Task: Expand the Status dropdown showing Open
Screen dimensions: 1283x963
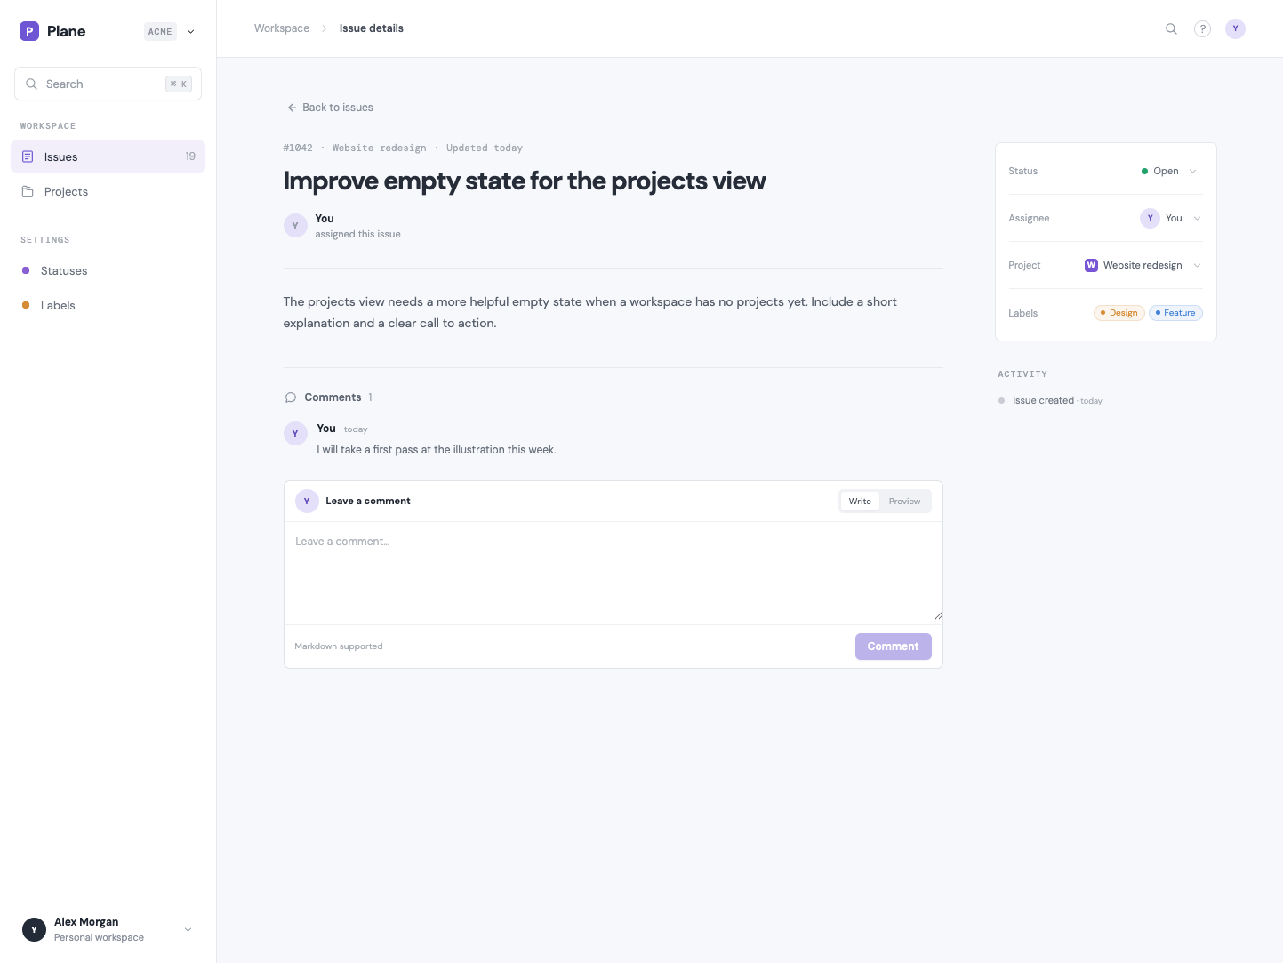Action: tap(1169, 171)
